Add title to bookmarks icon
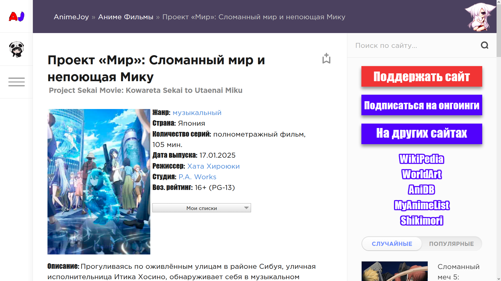The height and width of the screenshot is (281, 501). (x=326, y=59)
